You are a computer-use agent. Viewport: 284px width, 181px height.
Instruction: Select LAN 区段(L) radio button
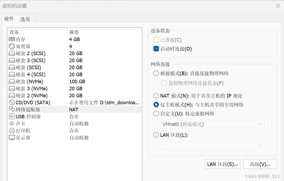point(156,135)
